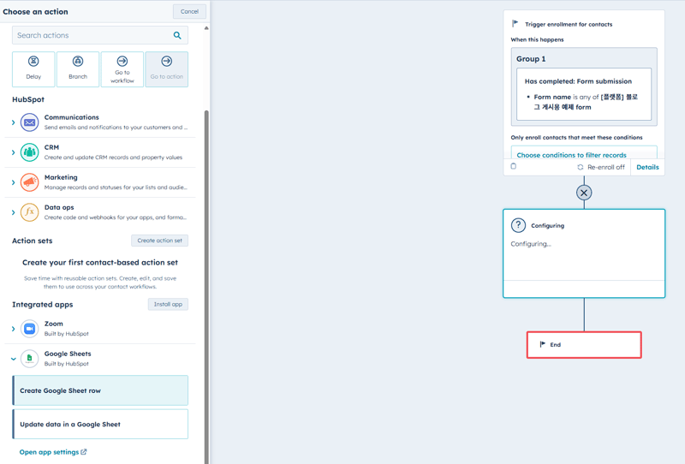Screen dimensions: 685x464
Task: Click Create action set button
Action: 159,241
